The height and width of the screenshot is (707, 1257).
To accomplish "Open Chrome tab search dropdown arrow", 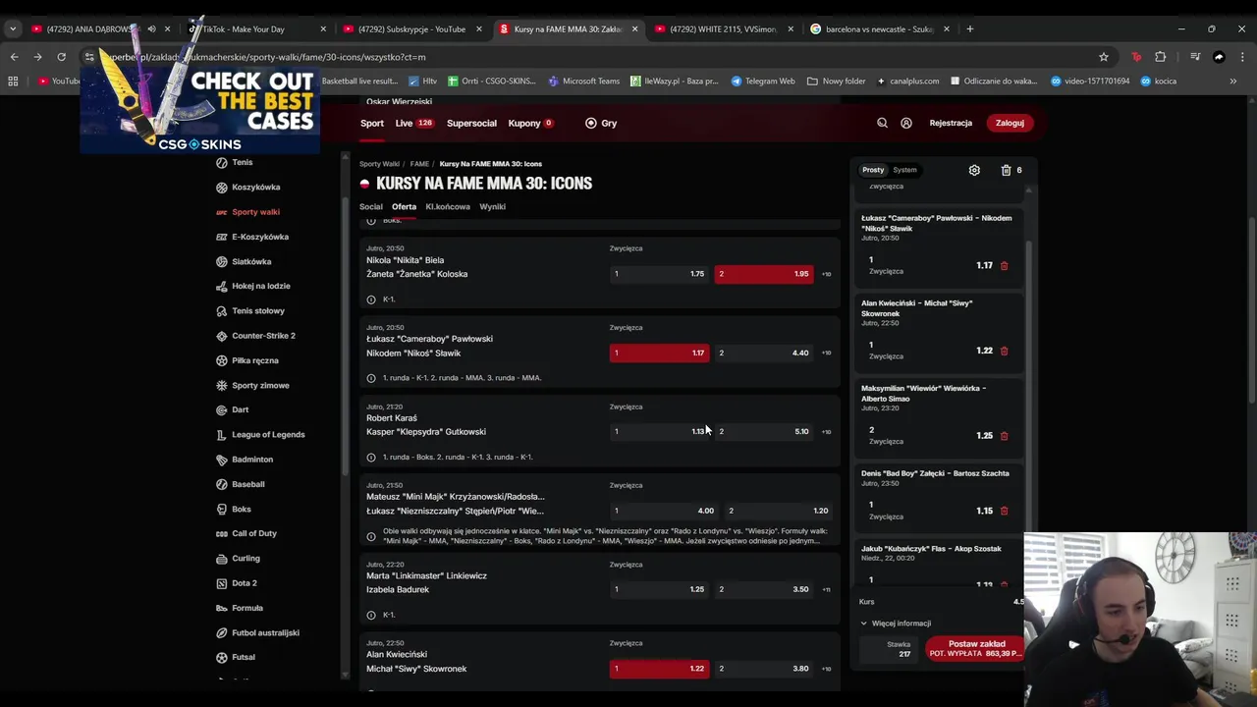I will tap(13, 28).
